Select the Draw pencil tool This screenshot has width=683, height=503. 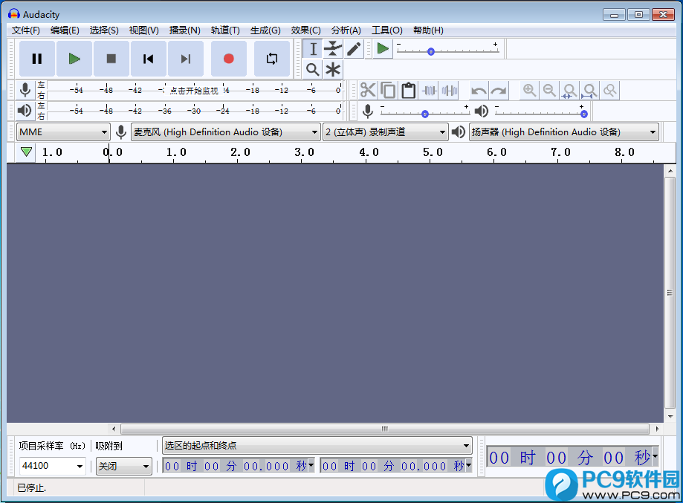point(353,49)
